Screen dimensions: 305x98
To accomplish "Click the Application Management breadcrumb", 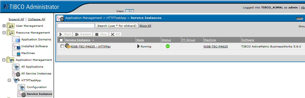I will click(x=84, y=18).
